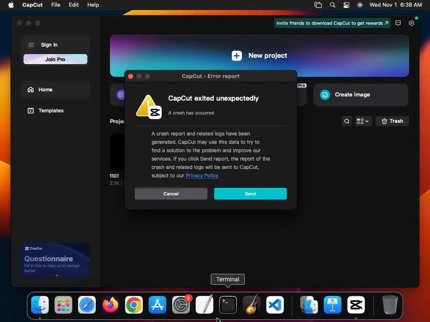This screenshot has width=430, height=322.
Task: Click the Migration Assistant icon in the Dock
Action: [x=309, y=305]
